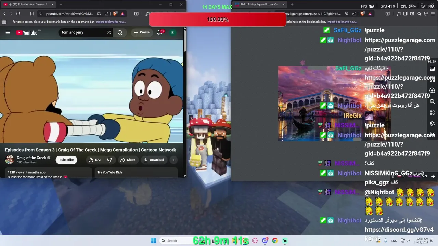438x246 pixels.
Task: Click the Rialto Bridge puzzle picture
Action: point(334,104)
